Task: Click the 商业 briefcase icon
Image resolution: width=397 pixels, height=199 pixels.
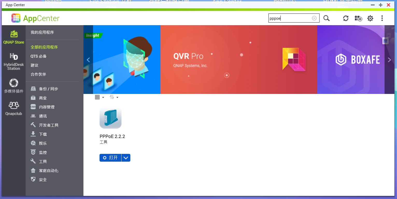Action: (x=33, y=98)
